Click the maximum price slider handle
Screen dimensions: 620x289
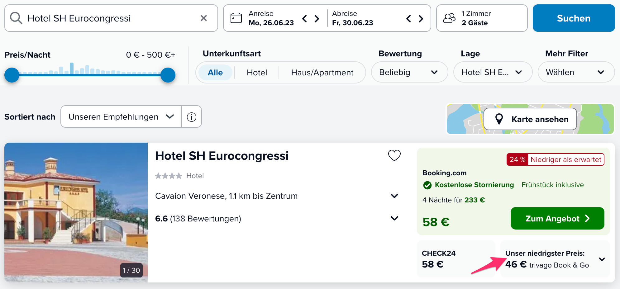168,75
